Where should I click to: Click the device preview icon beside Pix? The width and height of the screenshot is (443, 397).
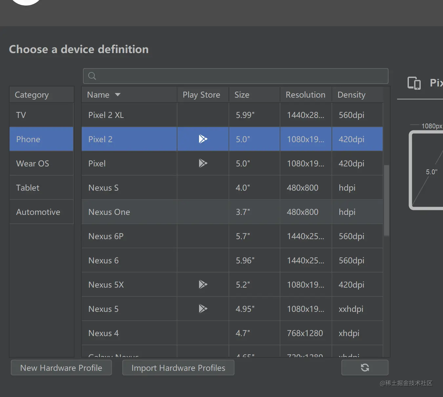[x=414, y=83]
